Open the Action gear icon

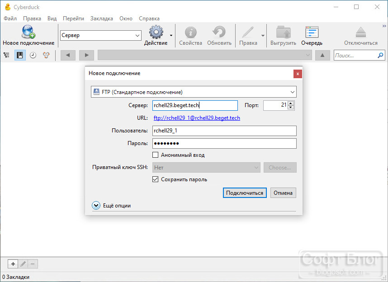(156, 32)
